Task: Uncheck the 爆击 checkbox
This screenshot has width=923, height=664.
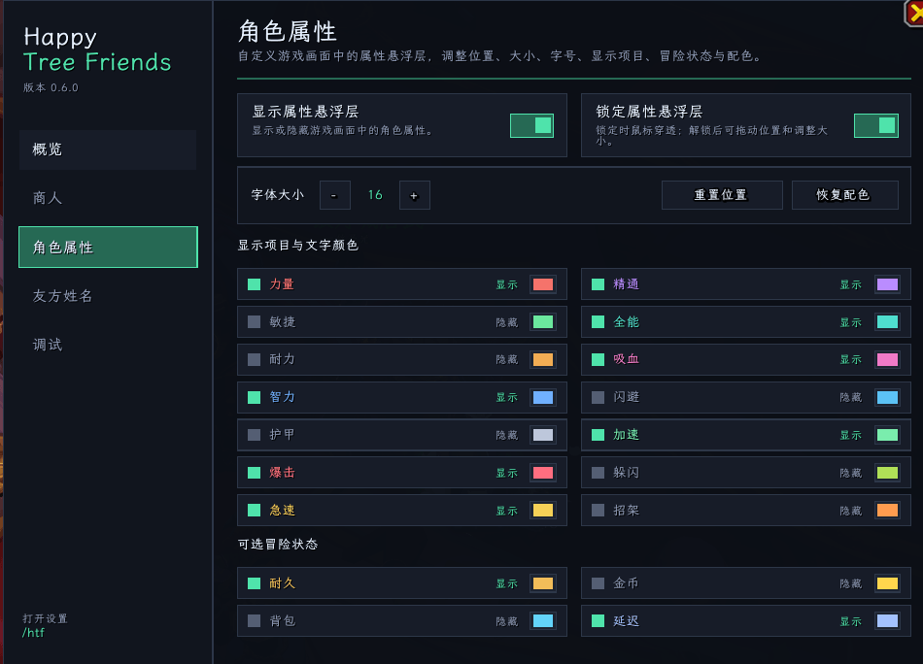Action: [x=254, y=472]
